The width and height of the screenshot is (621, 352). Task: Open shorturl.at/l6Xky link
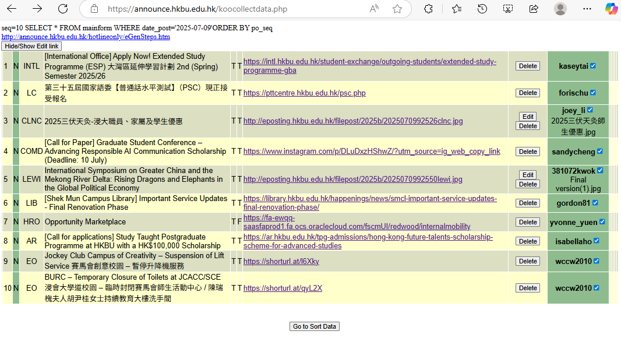tap(281, 261)
